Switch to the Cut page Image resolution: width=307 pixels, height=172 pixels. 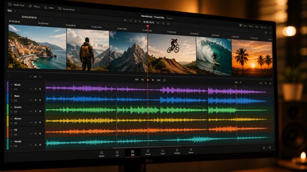[117, 153]
